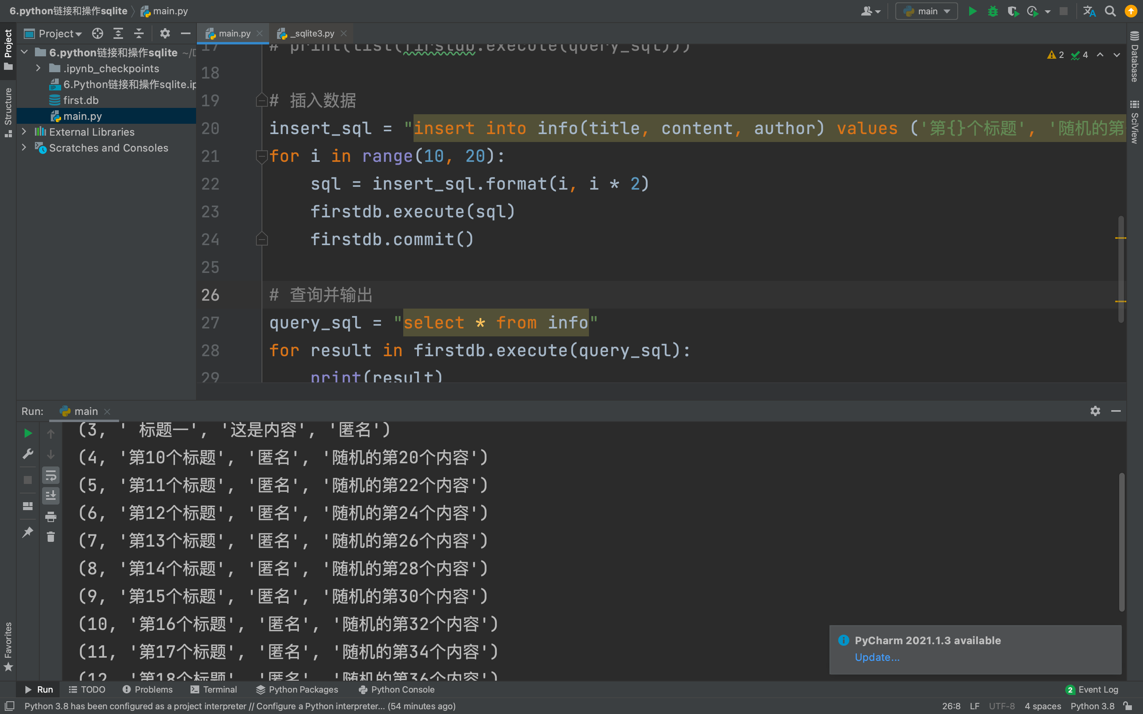Screen dimensions: 1143x714
Task: Expand the External Libraries node
Action: click(x=24, y=132)
